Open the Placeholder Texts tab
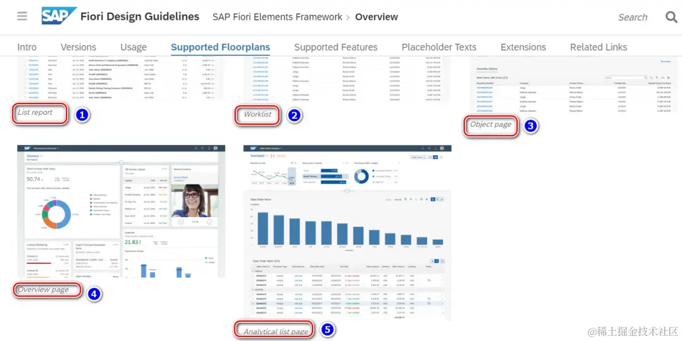 (x=439, y=47)
